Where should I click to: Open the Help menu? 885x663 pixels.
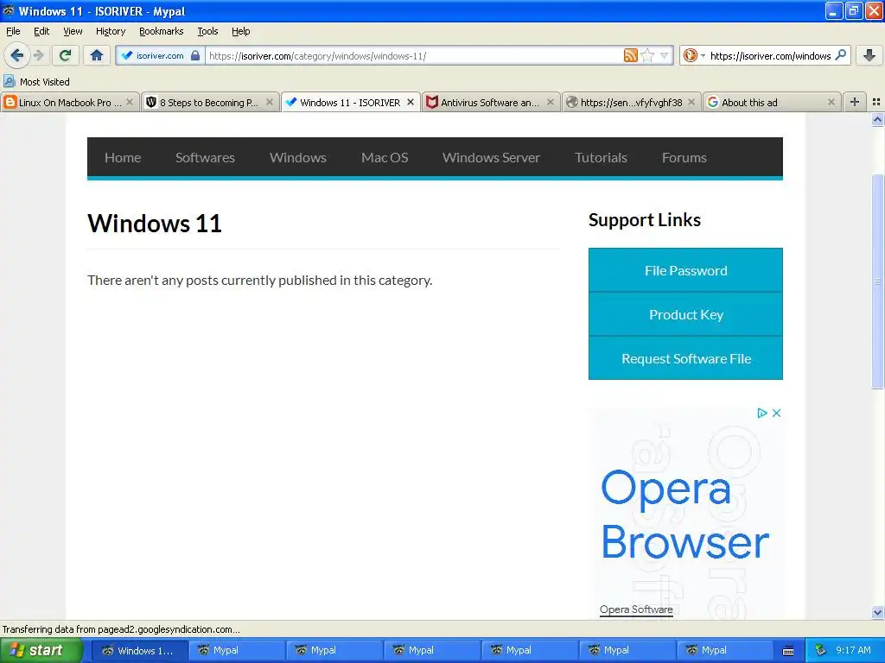pyautogui.click(x=240, y=31)
